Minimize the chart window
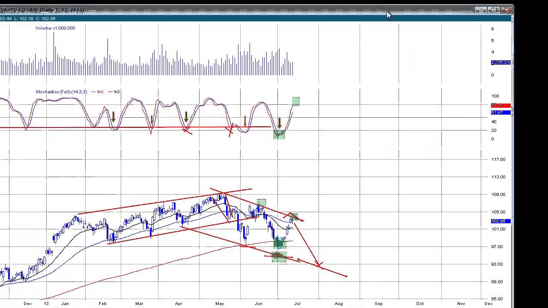The height and width of the screenshot is (308, 548). pos(480,10)
